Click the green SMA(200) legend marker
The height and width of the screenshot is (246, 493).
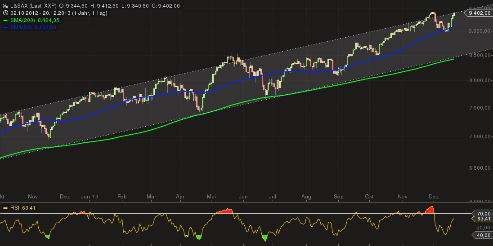5,20
